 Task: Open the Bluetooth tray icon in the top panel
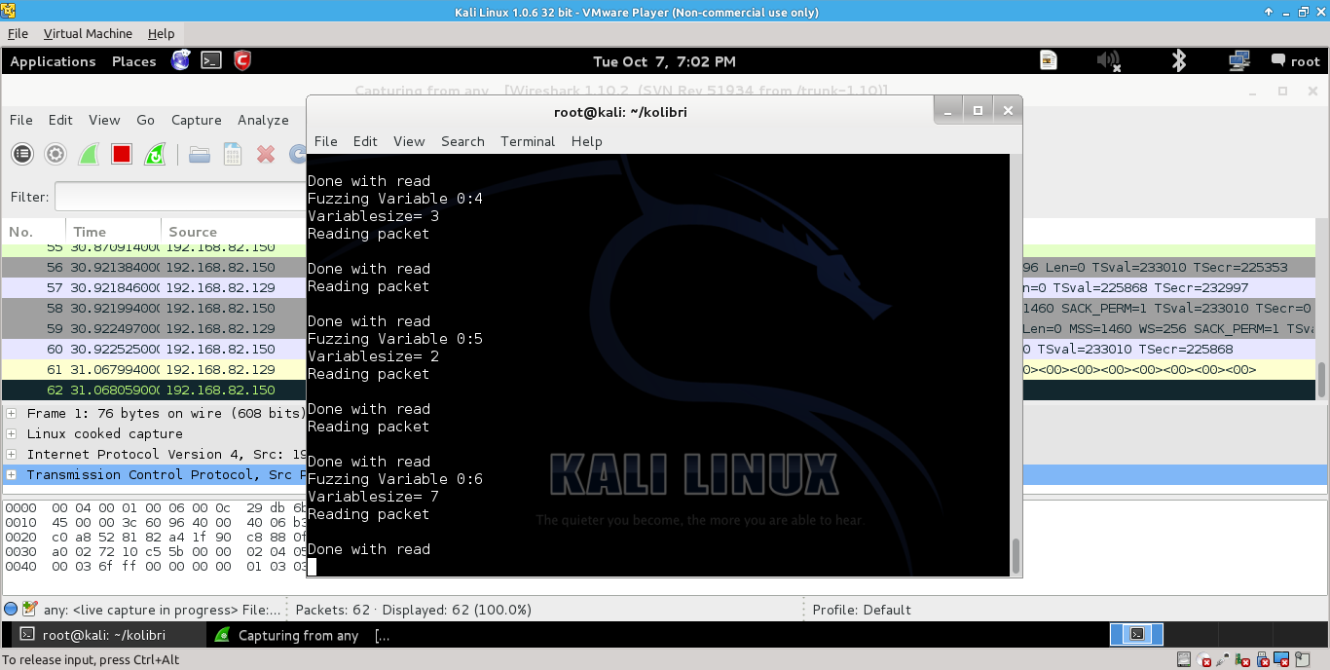point(1178,60)
